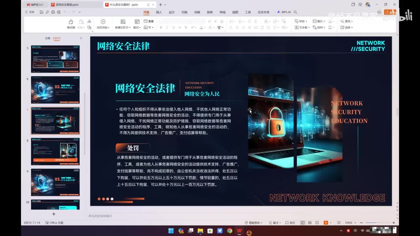Image resolution: width=420 pixels, height=236 pixels.
Task: Click the Format Painter (格式刷) icon
Action: (x=71, y=22)
